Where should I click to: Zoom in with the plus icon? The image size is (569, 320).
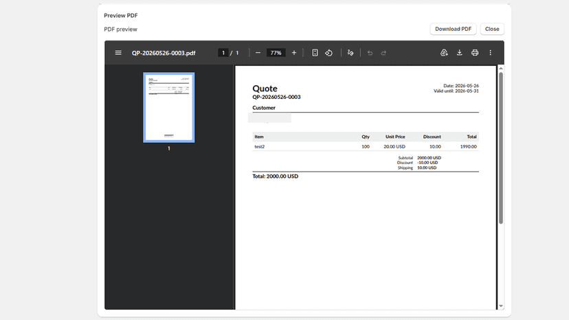coord(294,53)
